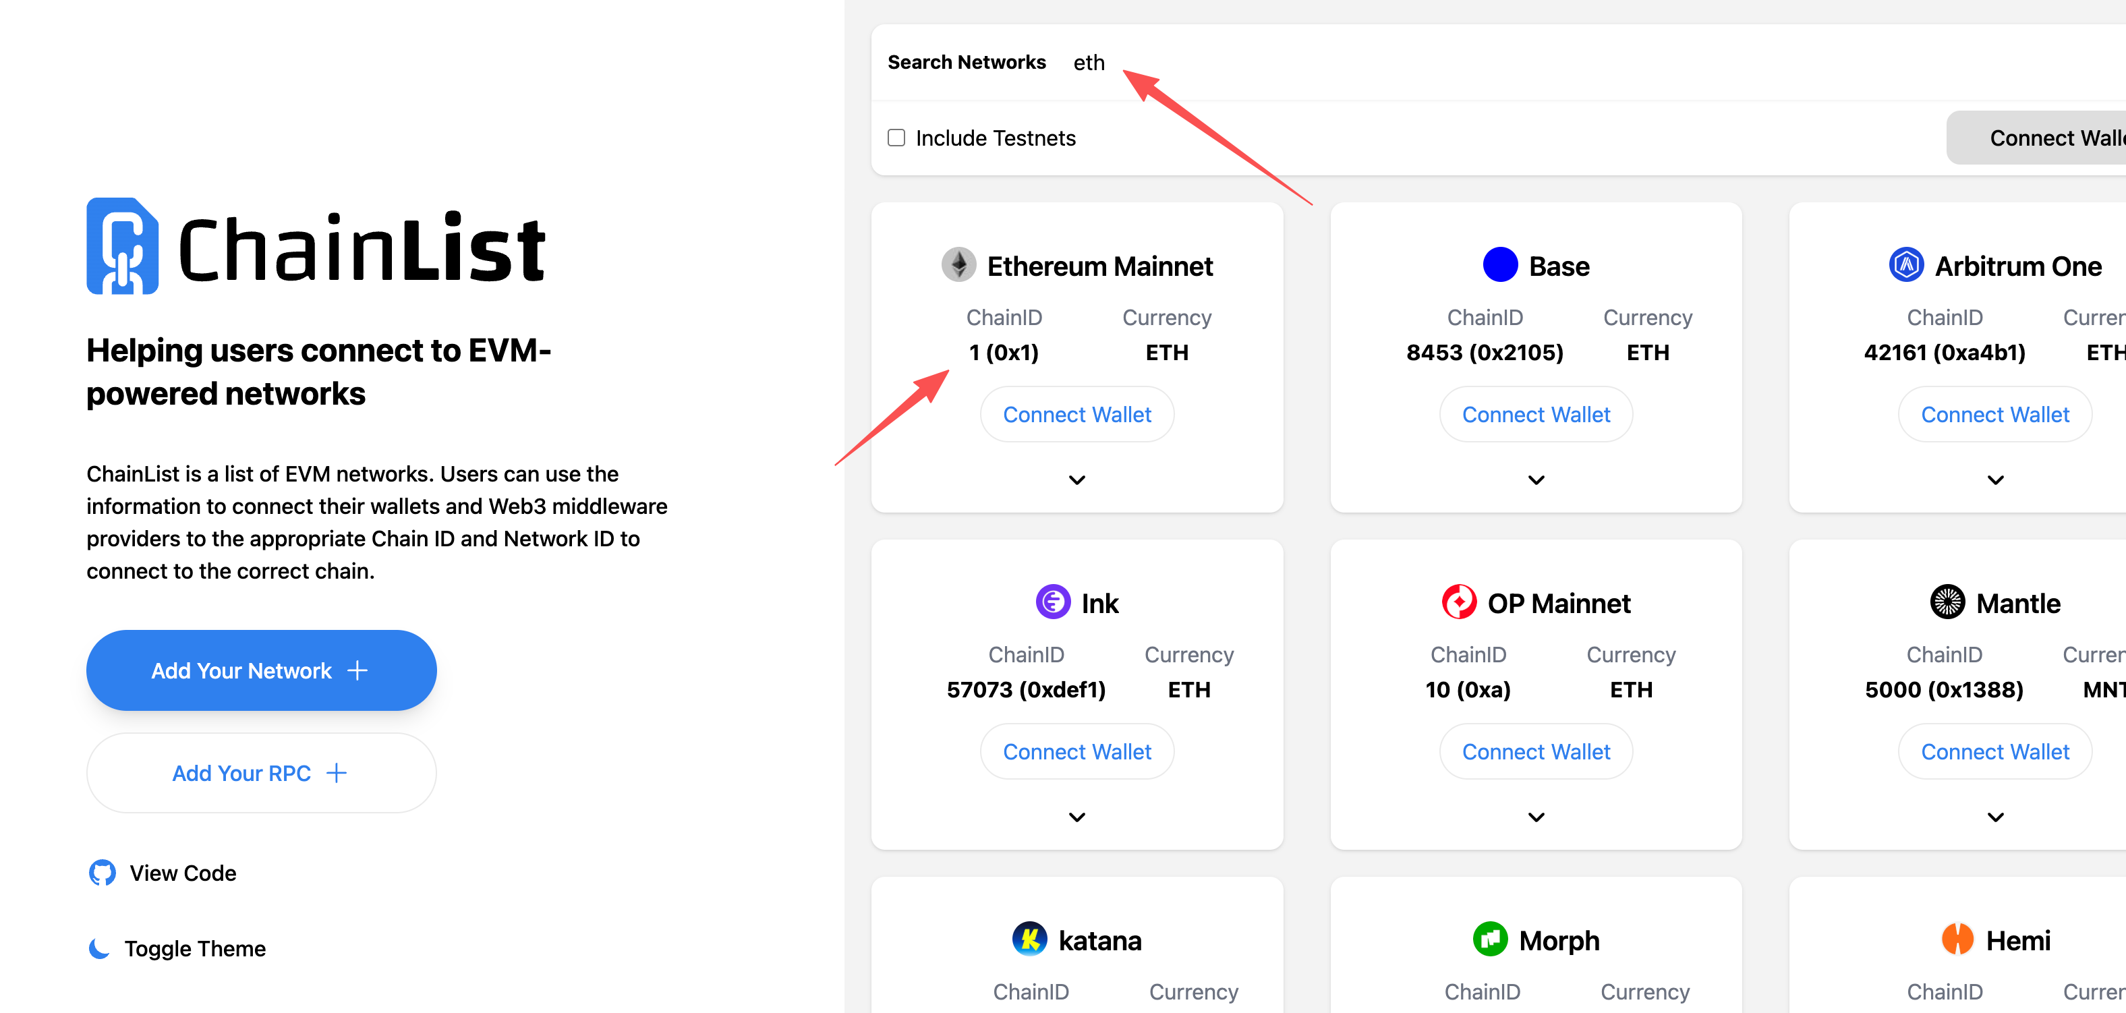Click the Arbitrum One logo icon

[x=1905, y=266]
